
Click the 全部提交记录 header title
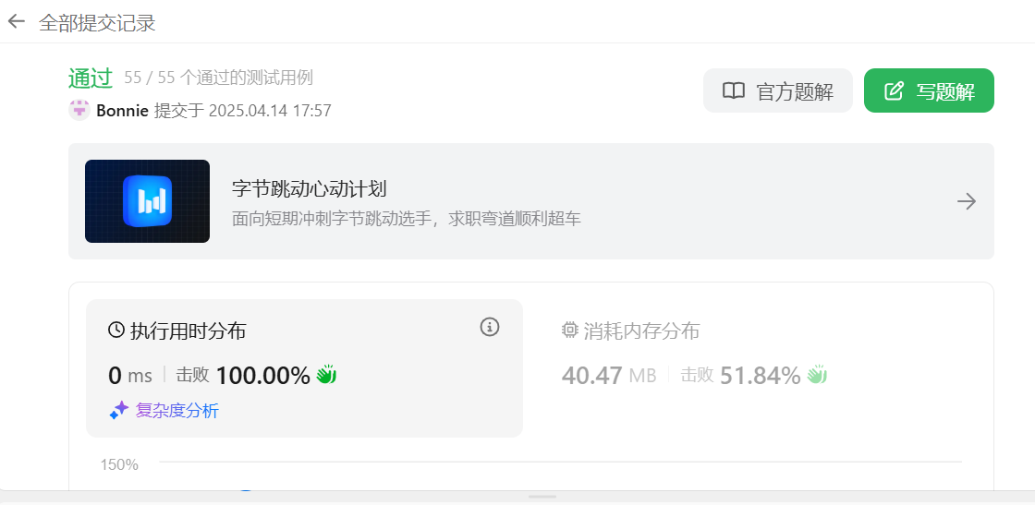[97, 23]
